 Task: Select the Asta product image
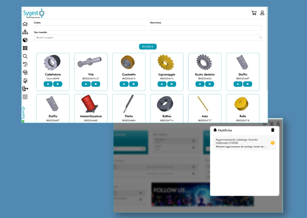[x=203, y=104]
